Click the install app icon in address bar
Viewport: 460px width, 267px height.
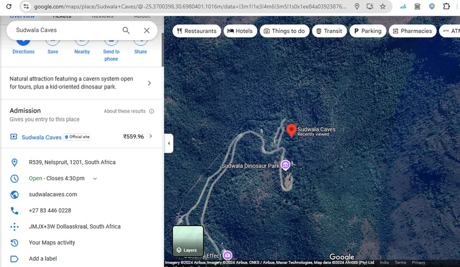(x=370, y=6)
